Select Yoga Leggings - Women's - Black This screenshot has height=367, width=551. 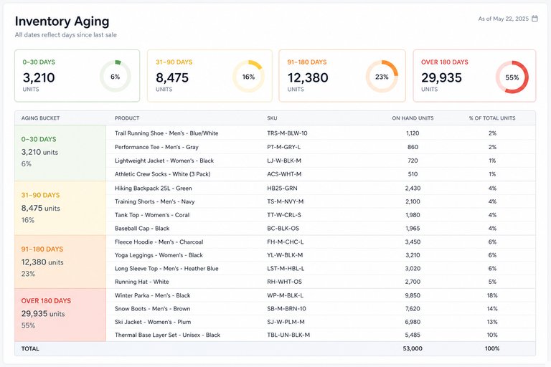coord(159,255)
